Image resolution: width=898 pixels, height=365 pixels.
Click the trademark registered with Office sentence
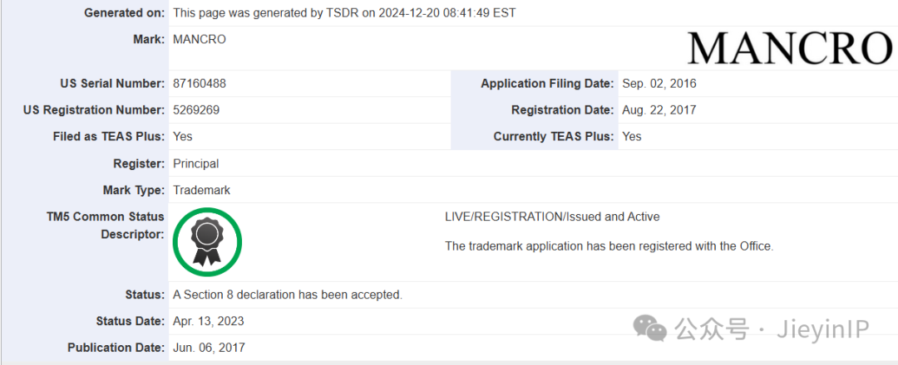pos(609,246)
